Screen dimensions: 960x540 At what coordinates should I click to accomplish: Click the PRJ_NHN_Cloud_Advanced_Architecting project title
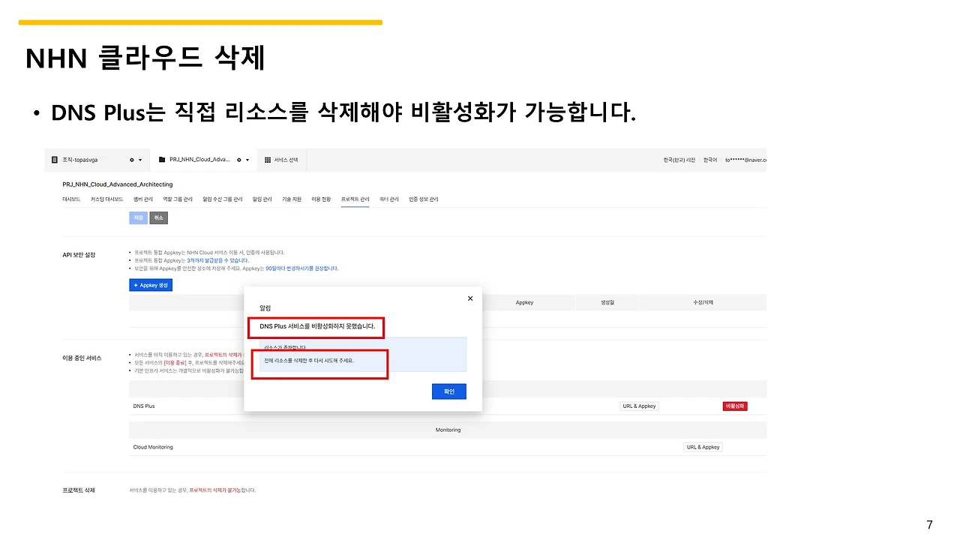click(x=118, y=184)
